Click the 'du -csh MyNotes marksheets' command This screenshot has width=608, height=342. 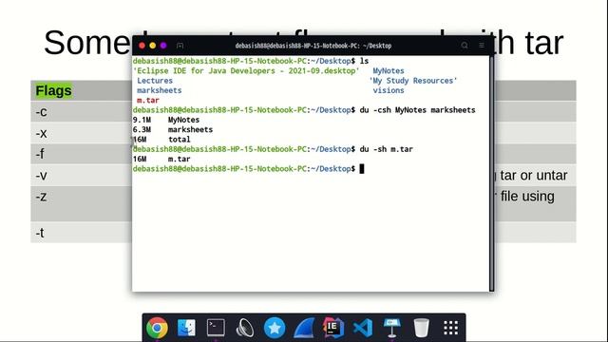pyautogui.click(x=417, y=110)
